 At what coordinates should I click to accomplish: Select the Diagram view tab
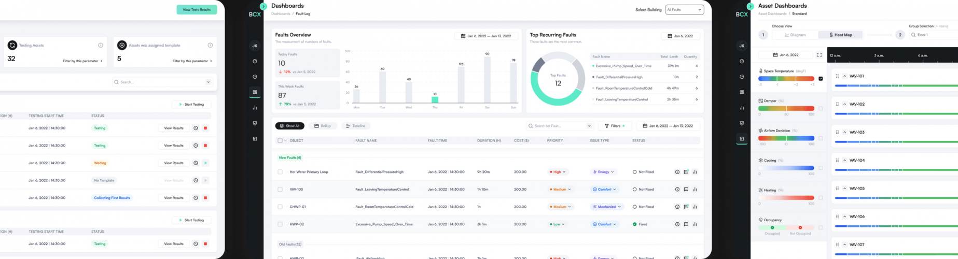795,35
